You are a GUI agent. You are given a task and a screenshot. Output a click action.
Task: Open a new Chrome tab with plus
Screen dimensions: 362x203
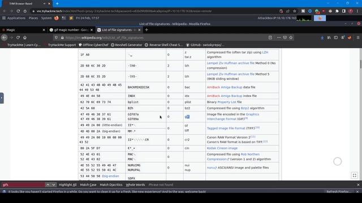[x=57, y=3]
